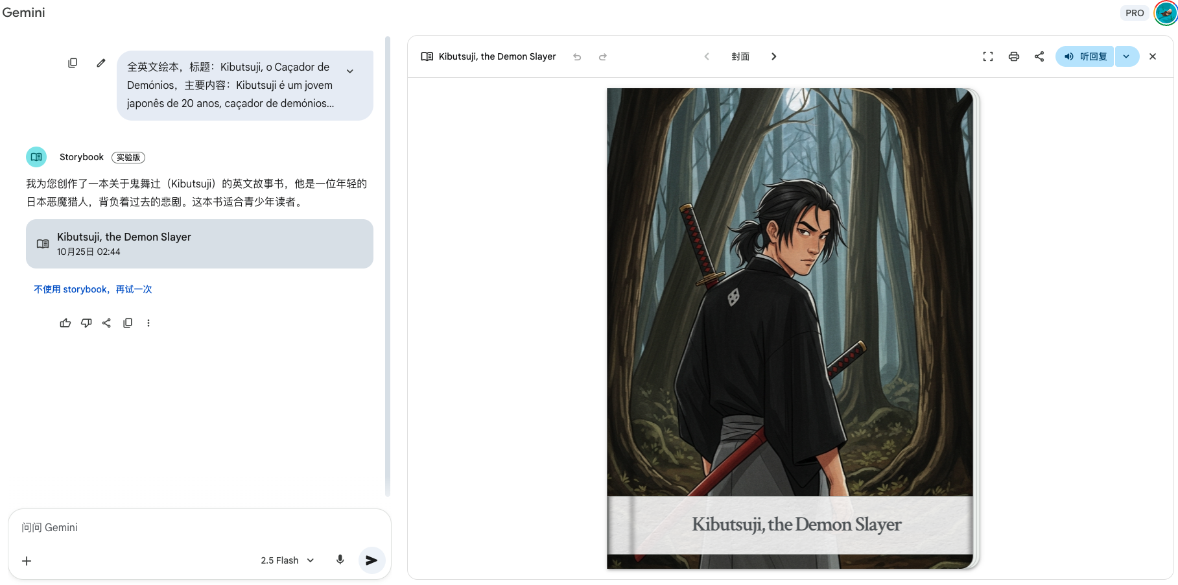Give the response a thumbs up

(65, 323)
